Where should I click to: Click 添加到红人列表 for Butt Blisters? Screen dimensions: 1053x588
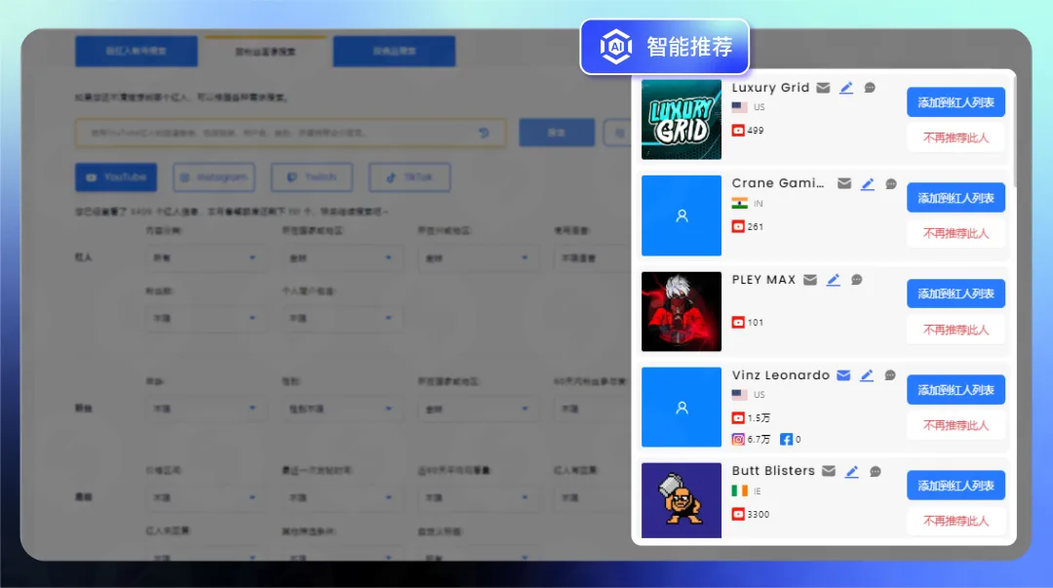tap(955, 485)
